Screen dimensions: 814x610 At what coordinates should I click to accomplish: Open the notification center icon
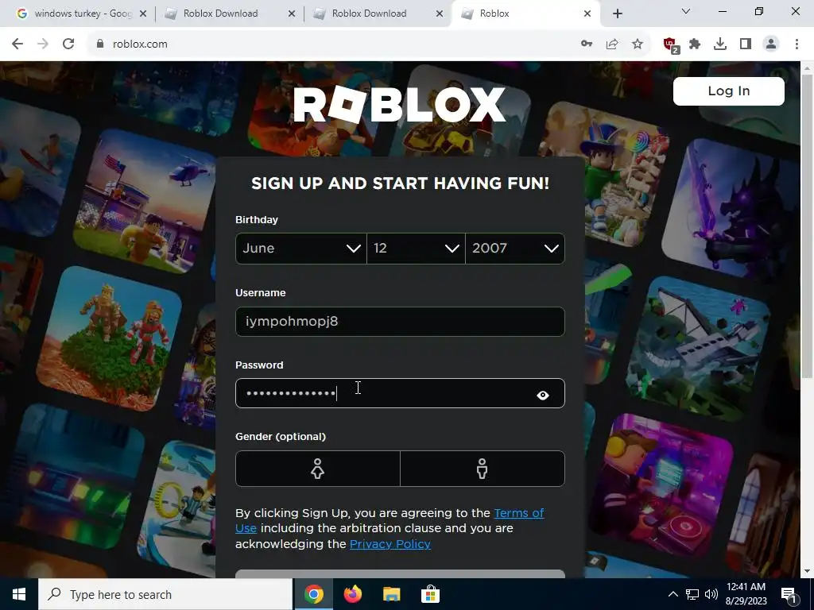(789, 595)
